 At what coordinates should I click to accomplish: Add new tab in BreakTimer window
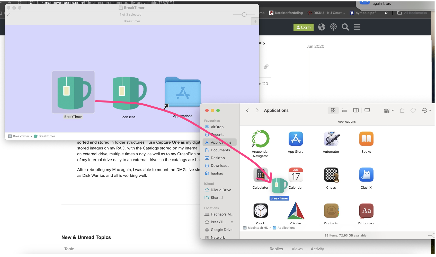pos(255,21)
